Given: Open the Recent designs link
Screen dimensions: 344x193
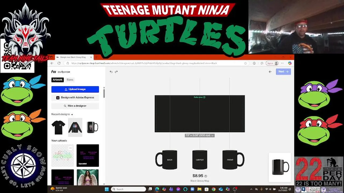Looking at the screenshot, I should 62,114.
